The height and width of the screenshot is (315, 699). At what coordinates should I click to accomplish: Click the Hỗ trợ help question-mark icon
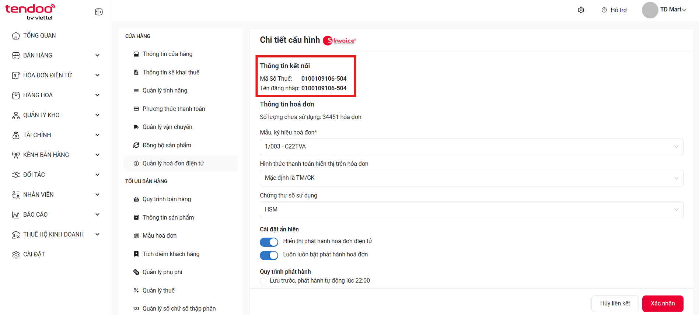click(x=604, y=10)
